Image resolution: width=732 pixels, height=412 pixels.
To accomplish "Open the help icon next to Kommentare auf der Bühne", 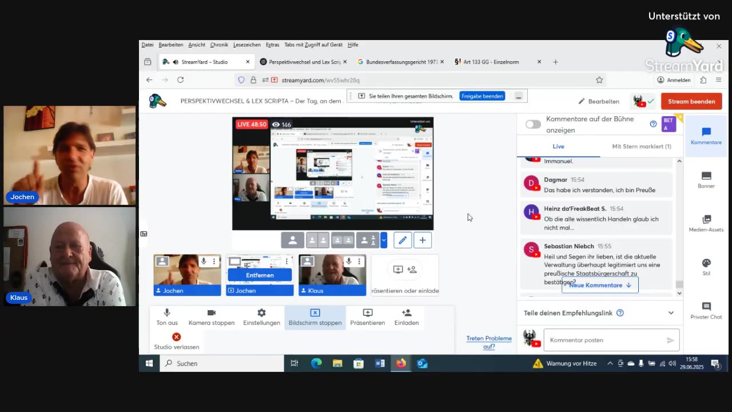I will pos(653,124).
